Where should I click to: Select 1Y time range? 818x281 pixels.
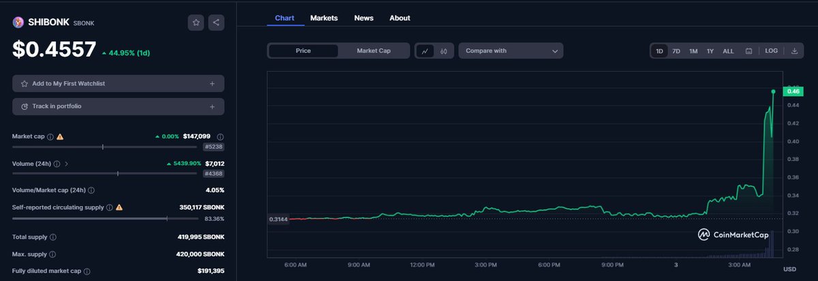click(x=710, y=50)
